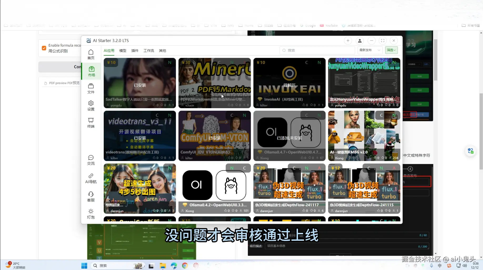Click author darenjun under DepthFlow-241117 card
The height and width of the screenshot is (270, 483).
point(266,211)
